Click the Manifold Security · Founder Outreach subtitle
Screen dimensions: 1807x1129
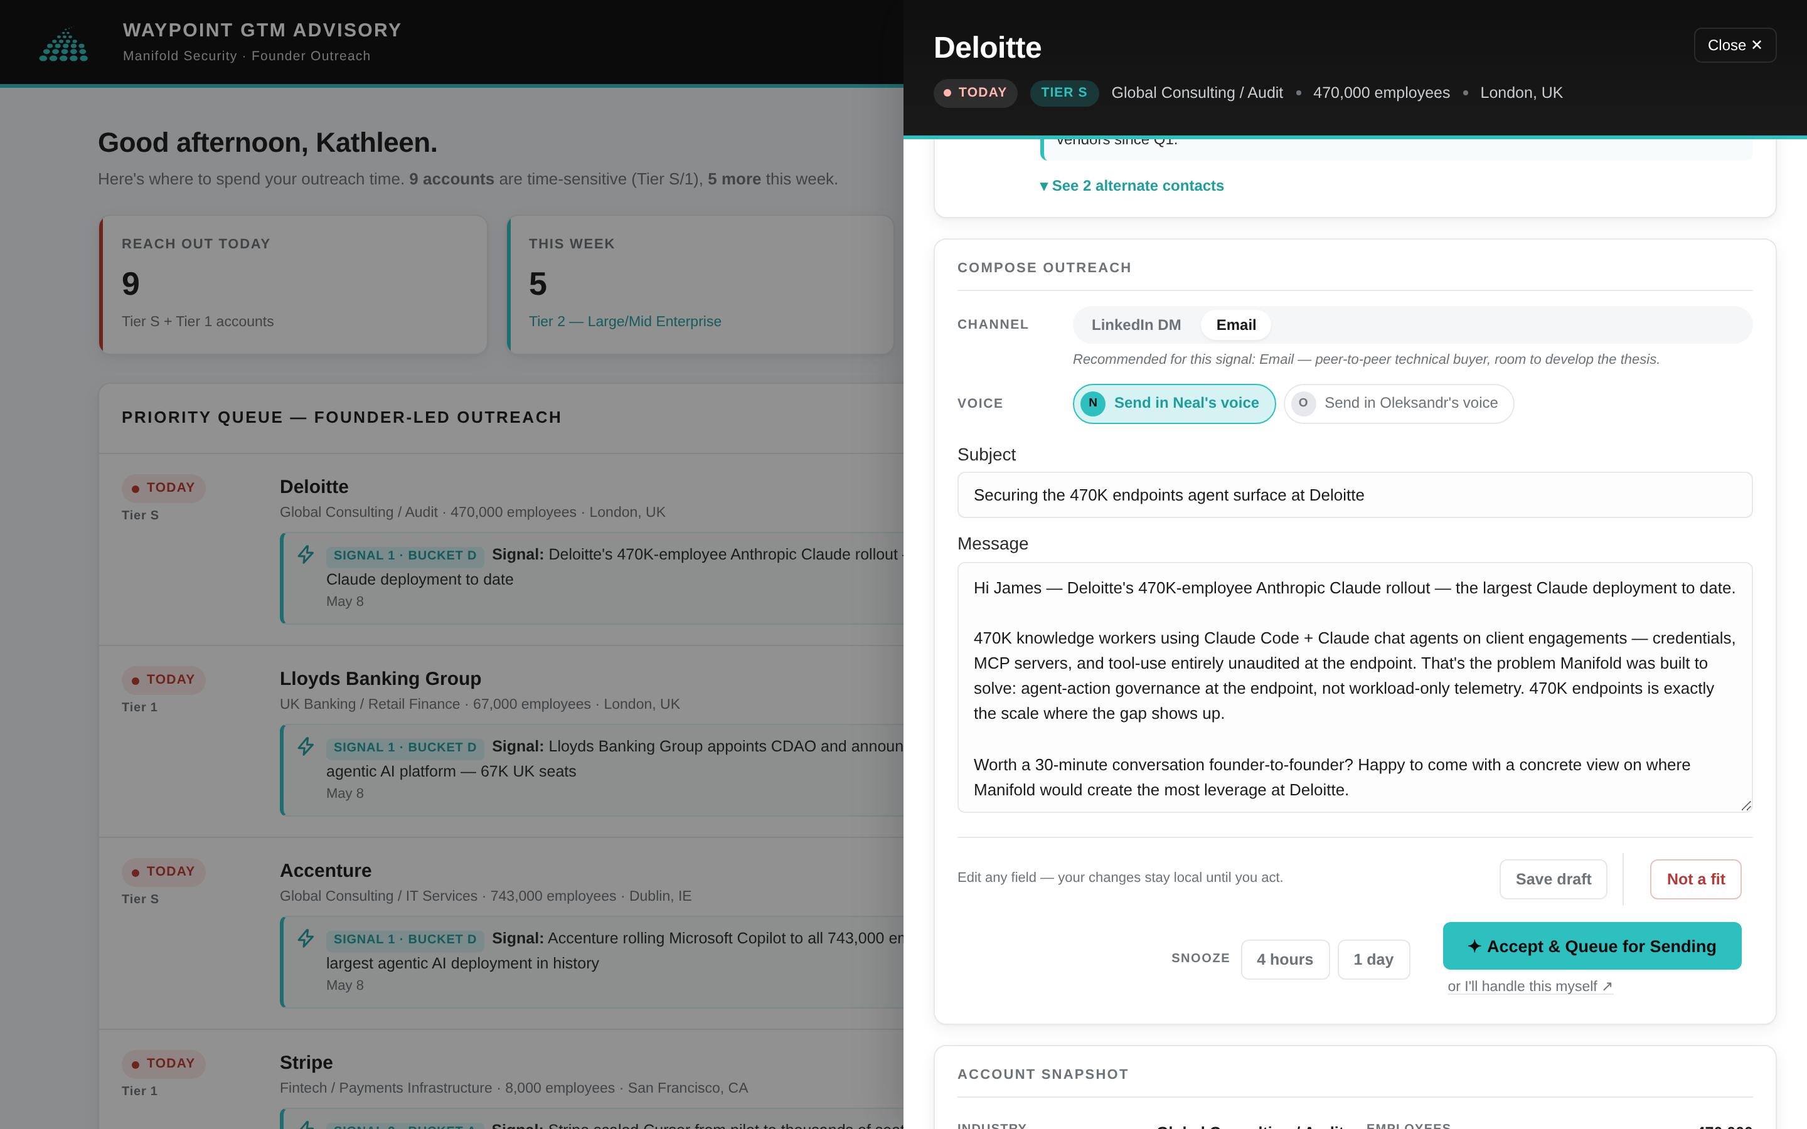click(x=247, y=56)
